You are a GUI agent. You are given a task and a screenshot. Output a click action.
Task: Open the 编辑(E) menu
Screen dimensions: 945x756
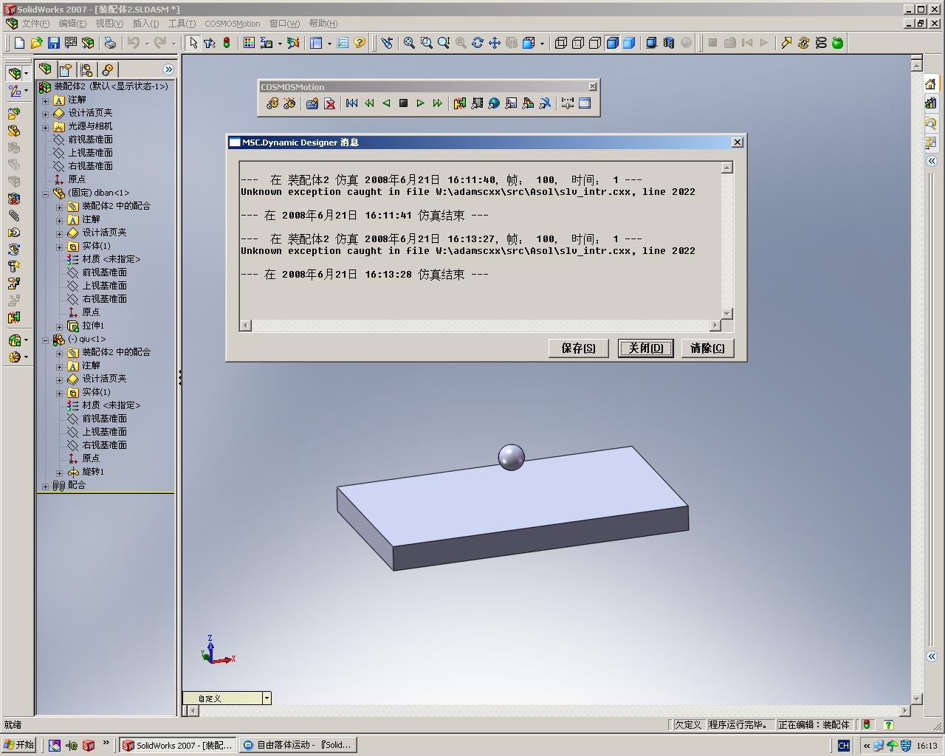click(72, 24)
